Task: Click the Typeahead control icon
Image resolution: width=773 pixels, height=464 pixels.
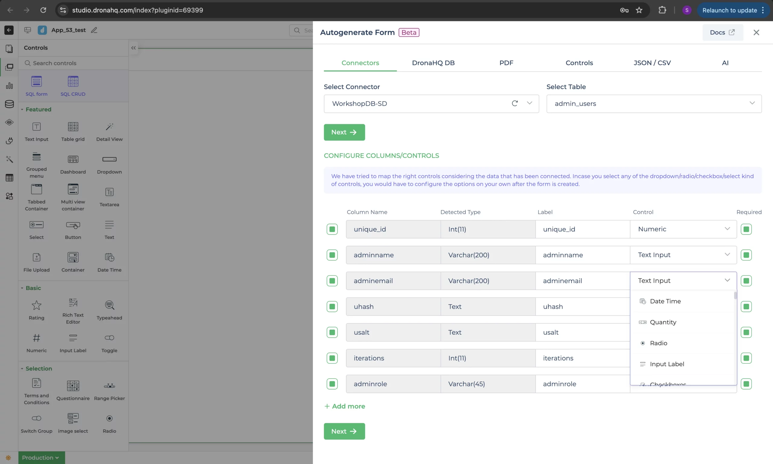Action: coord(109,305)
